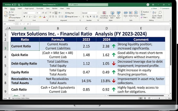This screenshot has height=111, width=178.
Task: Align cell text to the left
Action: click(51, 17)
